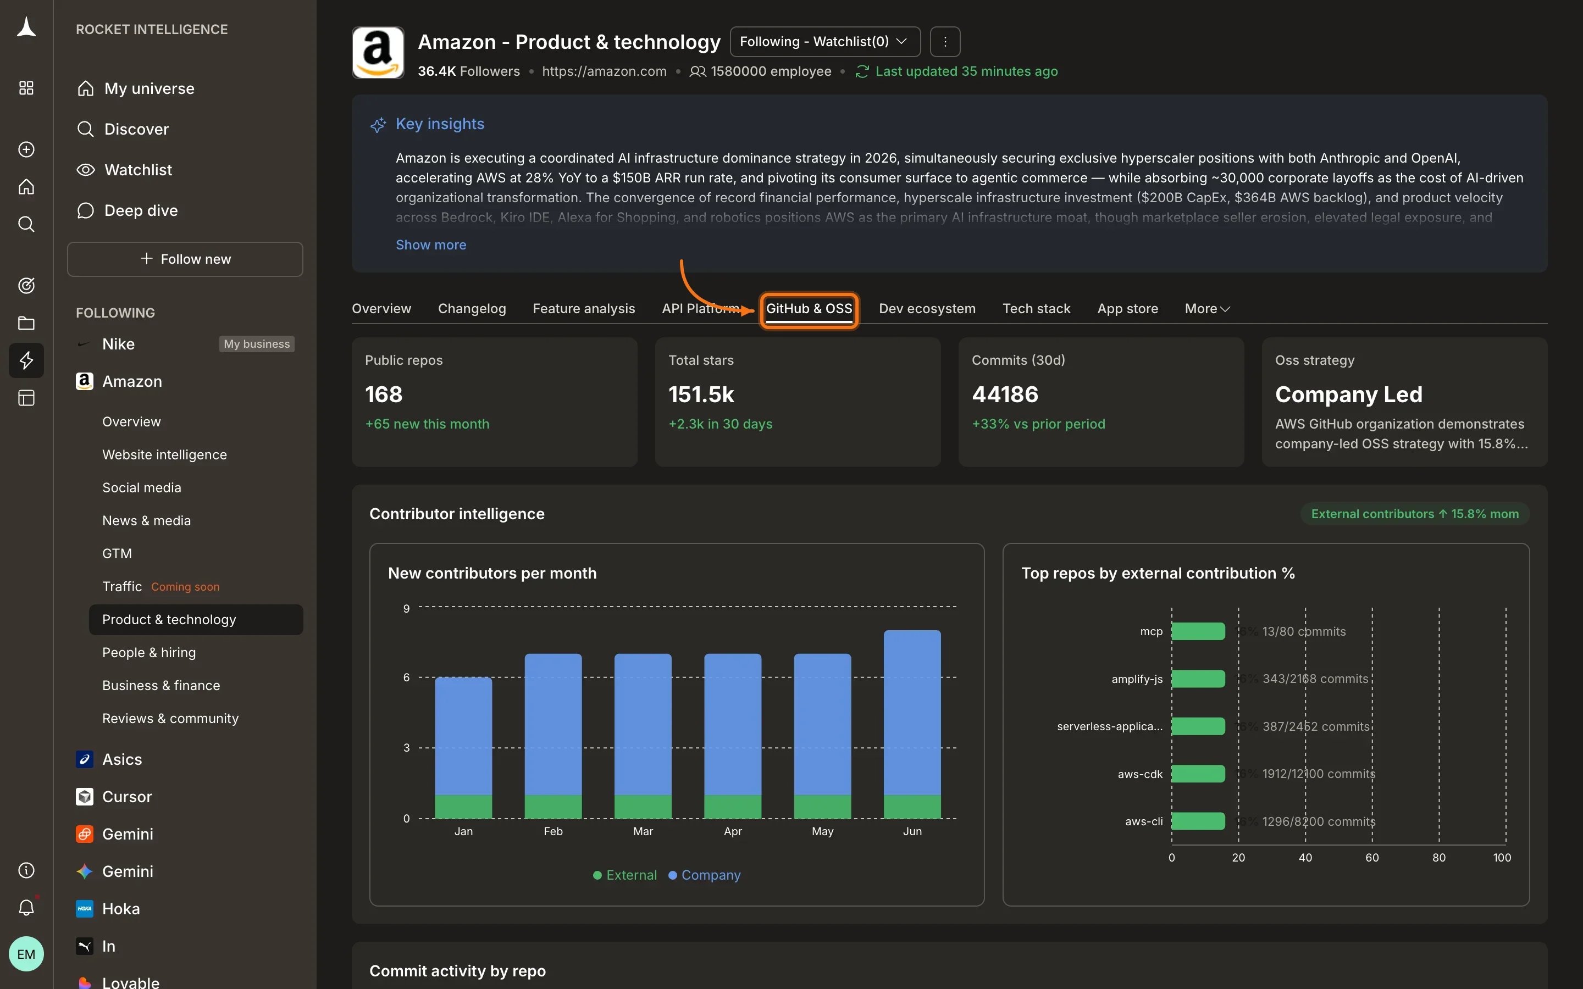Select Nike in following list
This screenshot has width=1583, height=989.
click(118, 344)
